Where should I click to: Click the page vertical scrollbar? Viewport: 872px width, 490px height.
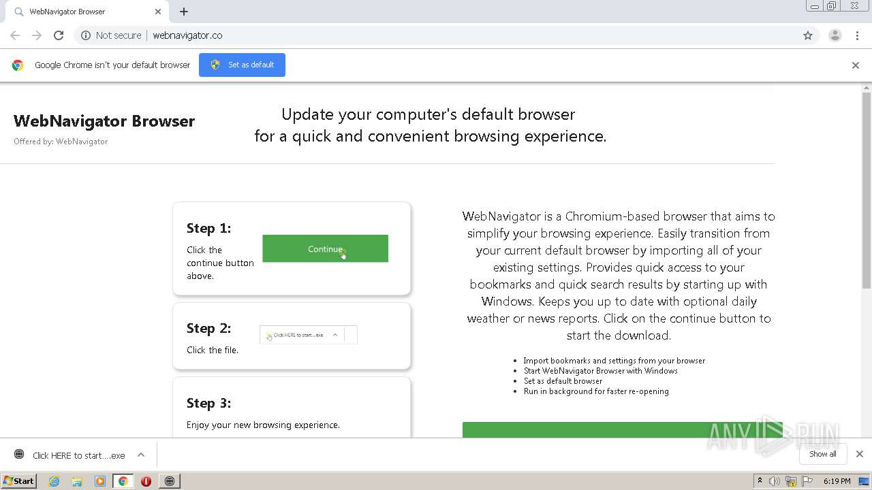pyautogui.click(x=866, y=191)
